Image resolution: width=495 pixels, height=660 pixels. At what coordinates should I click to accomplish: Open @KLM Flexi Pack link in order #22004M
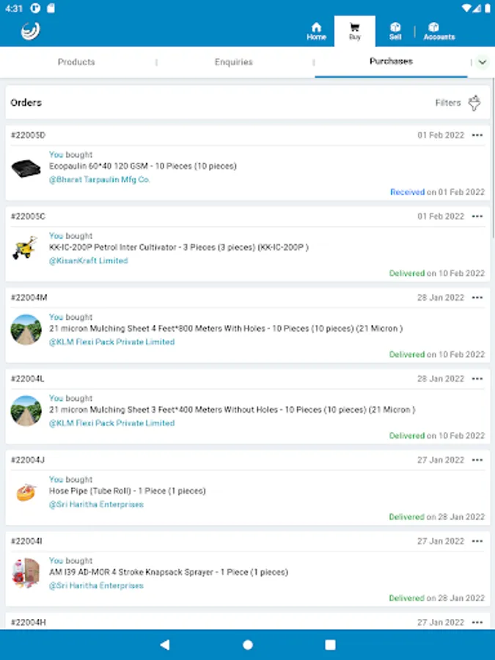pos(111,342)
